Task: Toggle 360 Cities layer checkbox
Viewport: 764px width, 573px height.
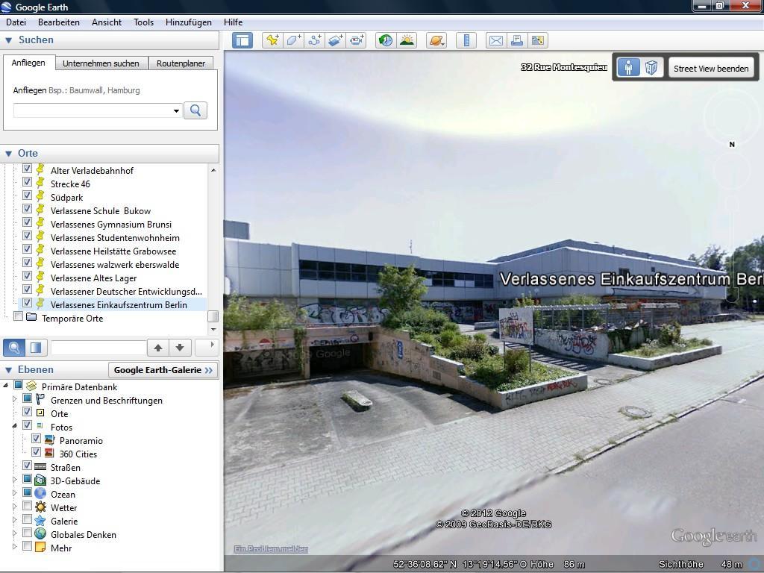Action: click(x=36, y=451)
